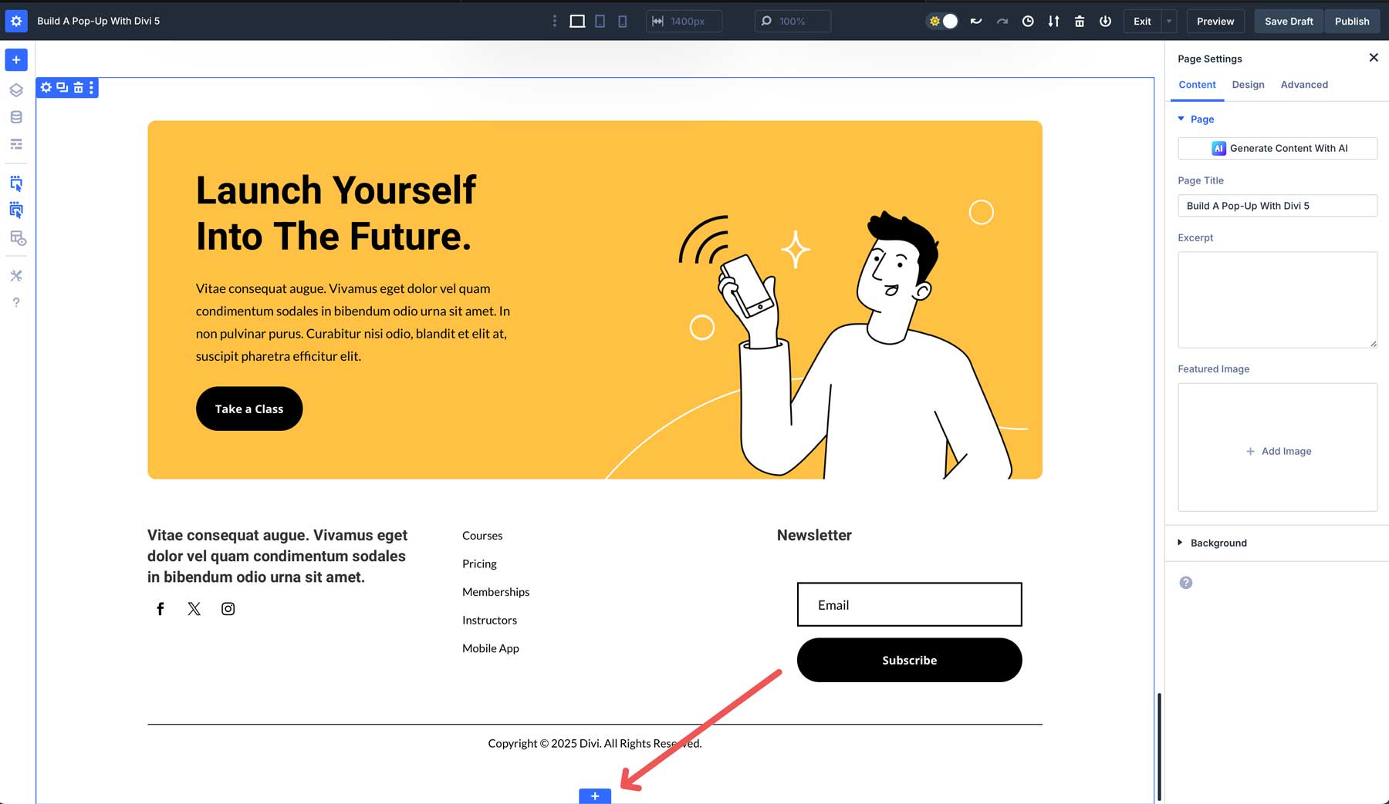Image resolution: width=1389 pixels, height=804 pixels.
Task: Click the Generate Content With AI button
Action: (1277, 148)
